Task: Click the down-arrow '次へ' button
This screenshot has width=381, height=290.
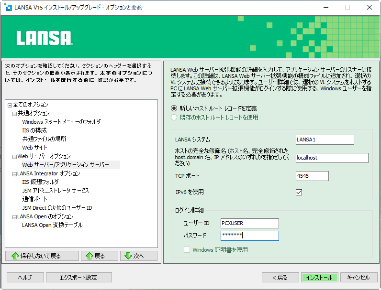Action: pyautogui.click(x=139, y=256)
